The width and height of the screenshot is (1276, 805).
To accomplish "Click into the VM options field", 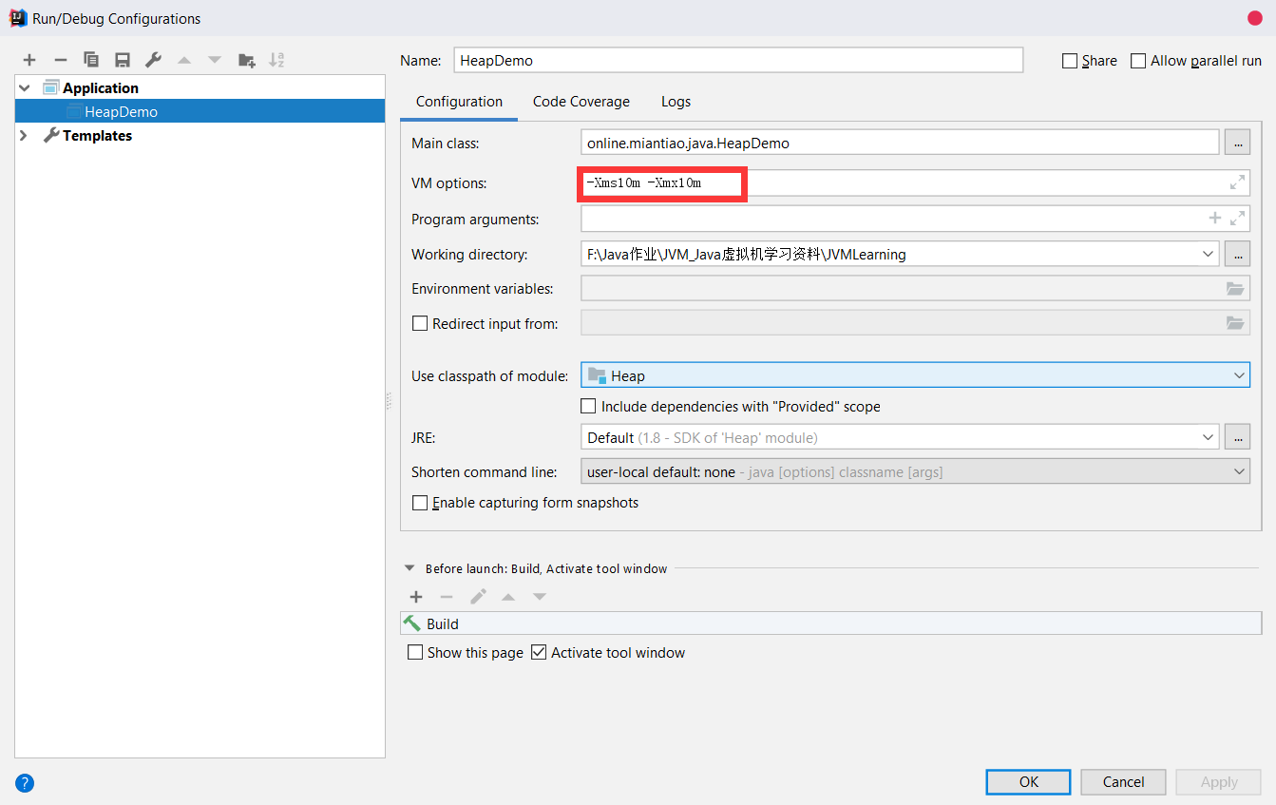I will tap(915, 182).
